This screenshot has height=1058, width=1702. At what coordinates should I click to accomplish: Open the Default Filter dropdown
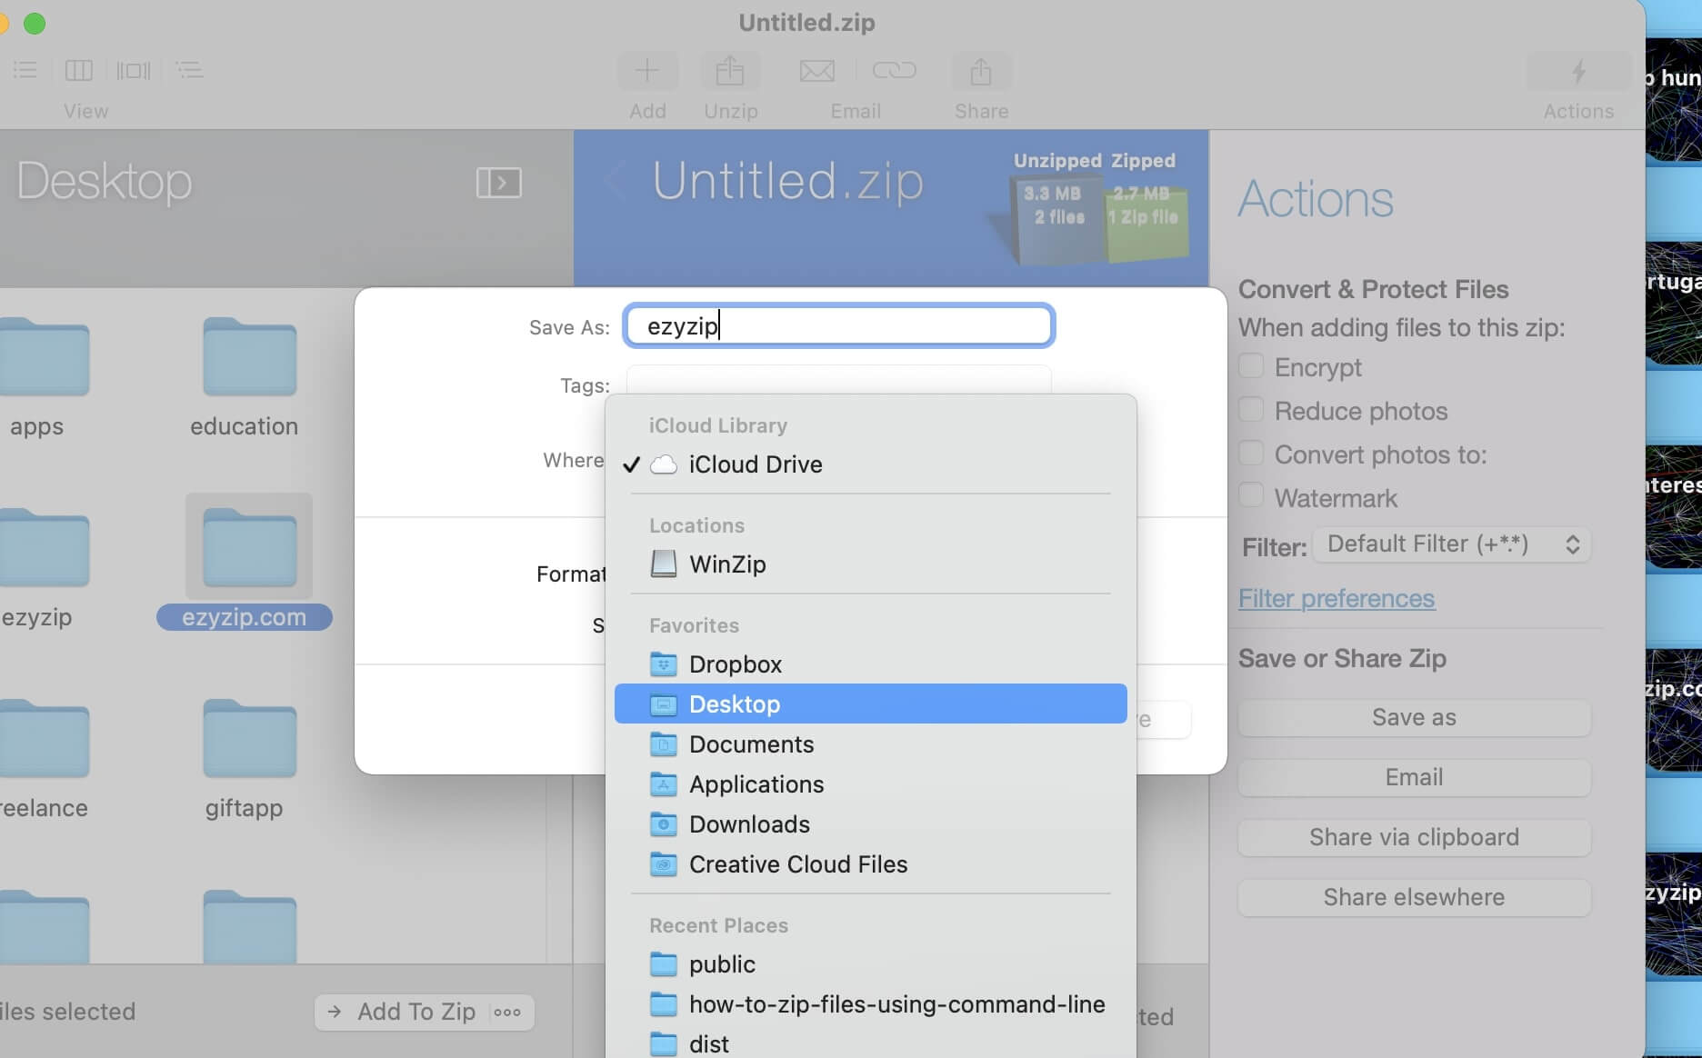pos(1450,544)
